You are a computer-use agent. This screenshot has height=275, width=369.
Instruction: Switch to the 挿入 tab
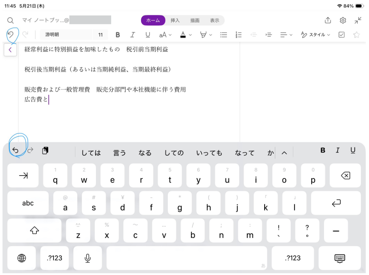click(175, 21)
